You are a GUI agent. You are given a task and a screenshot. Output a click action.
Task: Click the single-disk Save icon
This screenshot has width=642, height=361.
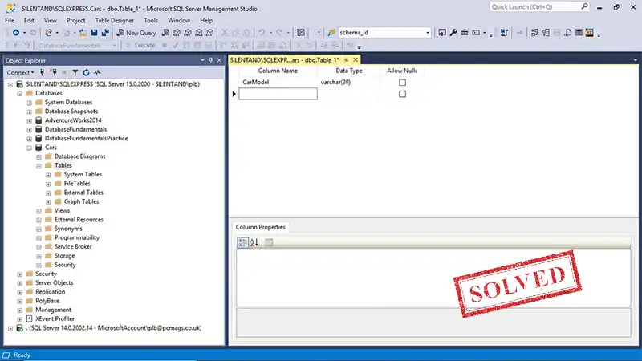pos(94,33)
